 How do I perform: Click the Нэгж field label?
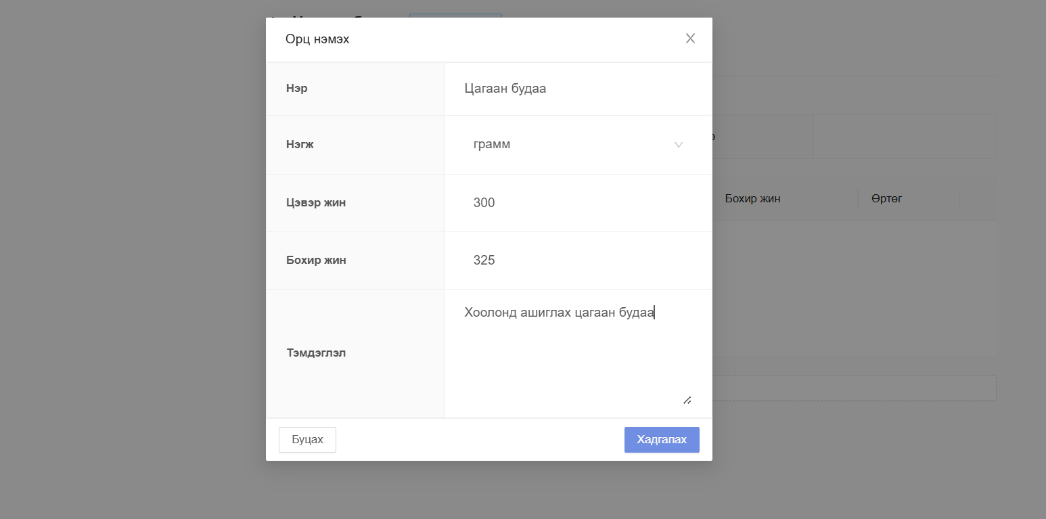pyautogui.click(x=300, y=145)
